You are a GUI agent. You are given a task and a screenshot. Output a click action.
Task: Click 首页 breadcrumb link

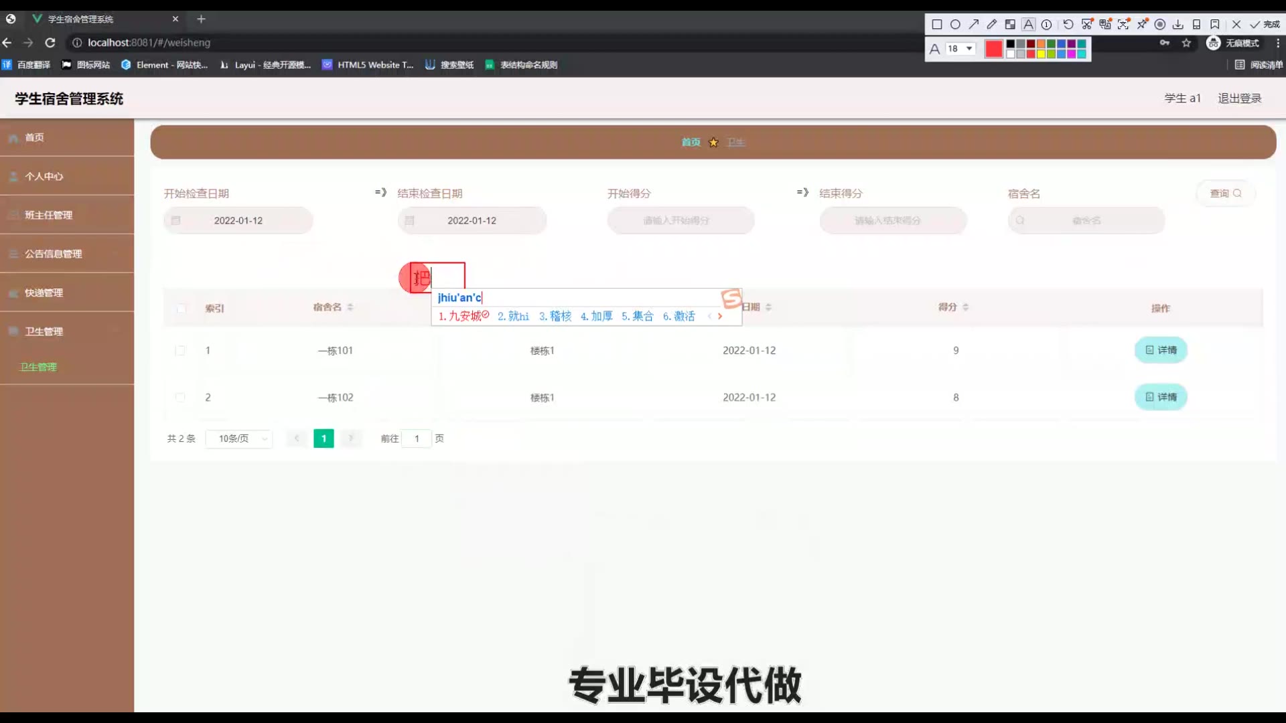click(x=691, y=142)
